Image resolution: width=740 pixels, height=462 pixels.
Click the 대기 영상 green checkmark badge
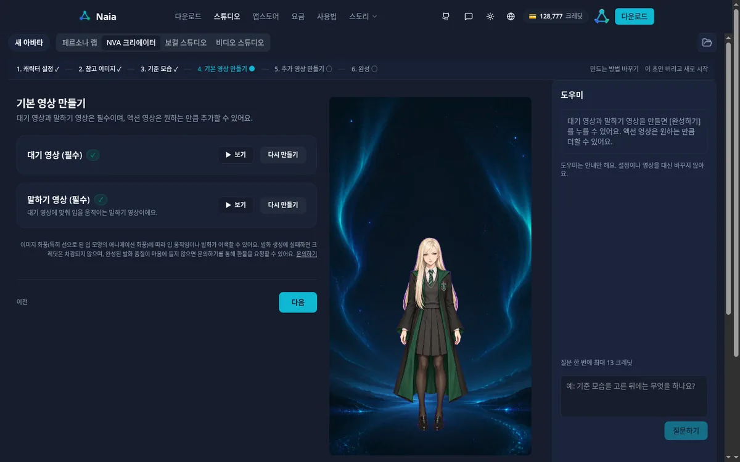pos(93,155)
